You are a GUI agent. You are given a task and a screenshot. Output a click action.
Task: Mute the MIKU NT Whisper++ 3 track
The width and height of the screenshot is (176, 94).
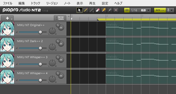(61, 60)
